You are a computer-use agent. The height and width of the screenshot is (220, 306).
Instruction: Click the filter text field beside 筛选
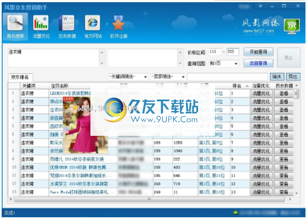pyautogui.click(x=227, y=76)
